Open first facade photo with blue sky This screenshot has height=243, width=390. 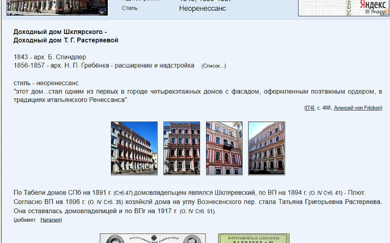click(x=134, y=148)
